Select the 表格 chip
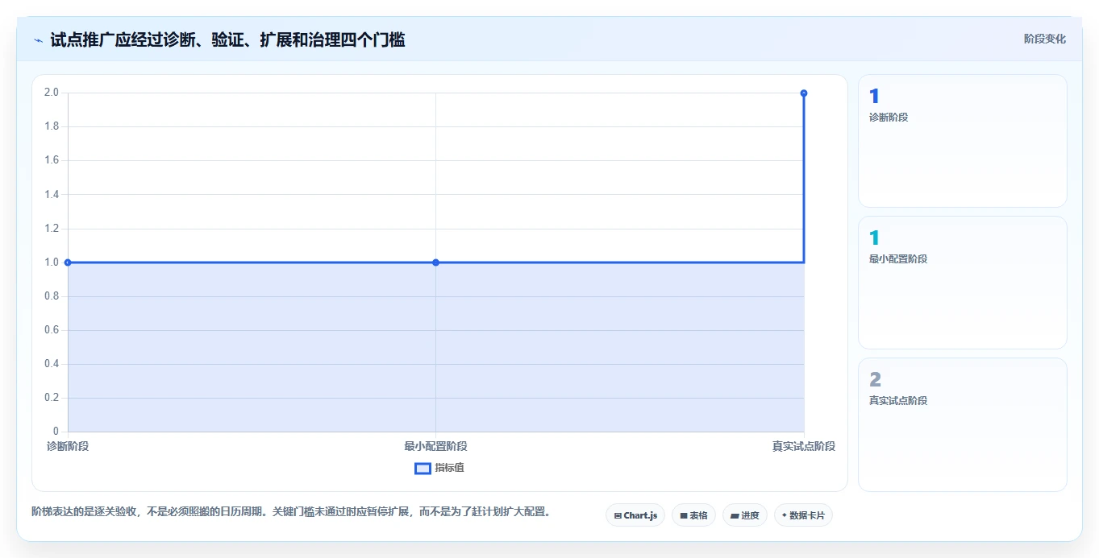The height and width of the screenshot is (558, 1099). [693, 515]
